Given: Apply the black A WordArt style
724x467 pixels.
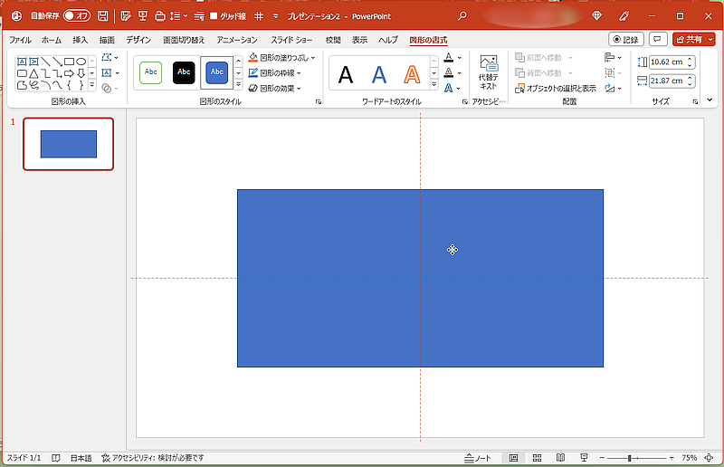Looking at the screenshot, I should coord(346,74).
